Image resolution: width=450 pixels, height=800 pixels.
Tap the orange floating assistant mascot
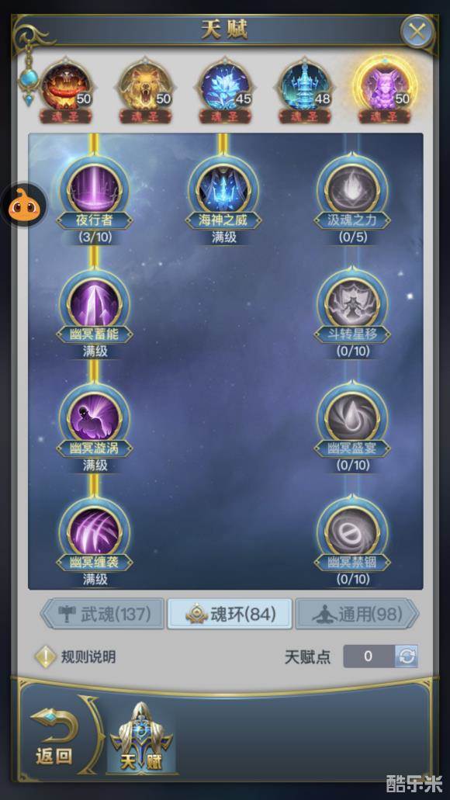23,205
